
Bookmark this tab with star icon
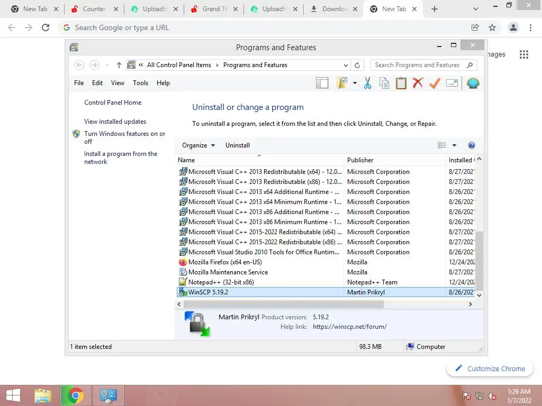pos(492,27)
